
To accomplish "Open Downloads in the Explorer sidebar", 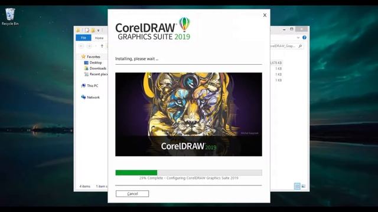I will pos(95,68).
